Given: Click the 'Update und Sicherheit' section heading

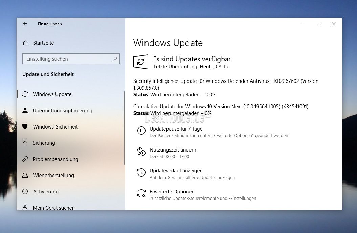Looking at the screenshot, I should pyautogui.click(x=48, y=74).
